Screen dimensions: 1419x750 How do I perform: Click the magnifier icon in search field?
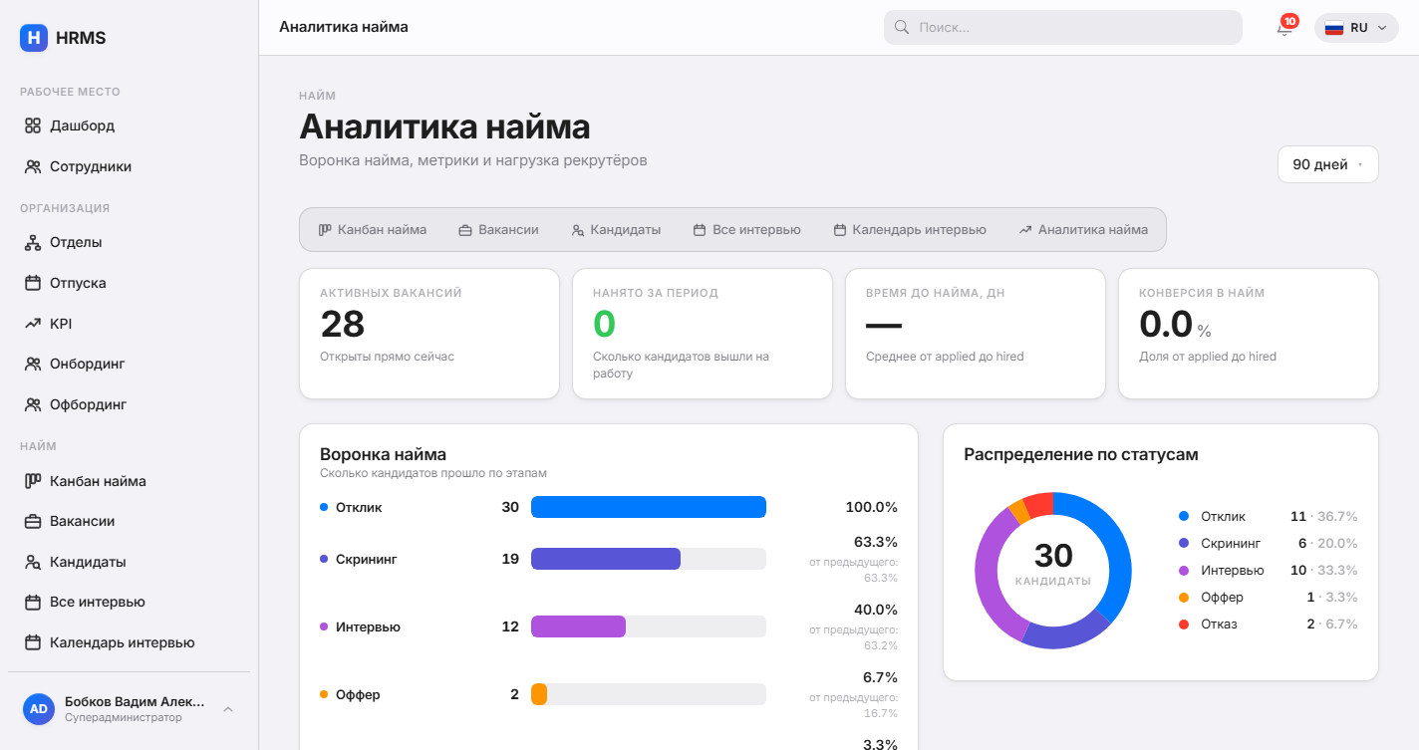(902, 28)
